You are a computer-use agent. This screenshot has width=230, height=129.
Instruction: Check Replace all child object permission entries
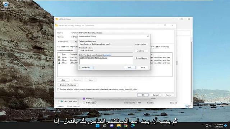(x=58, y=89)
